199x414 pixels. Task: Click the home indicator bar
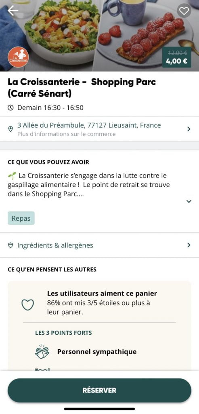coord(99,409)
